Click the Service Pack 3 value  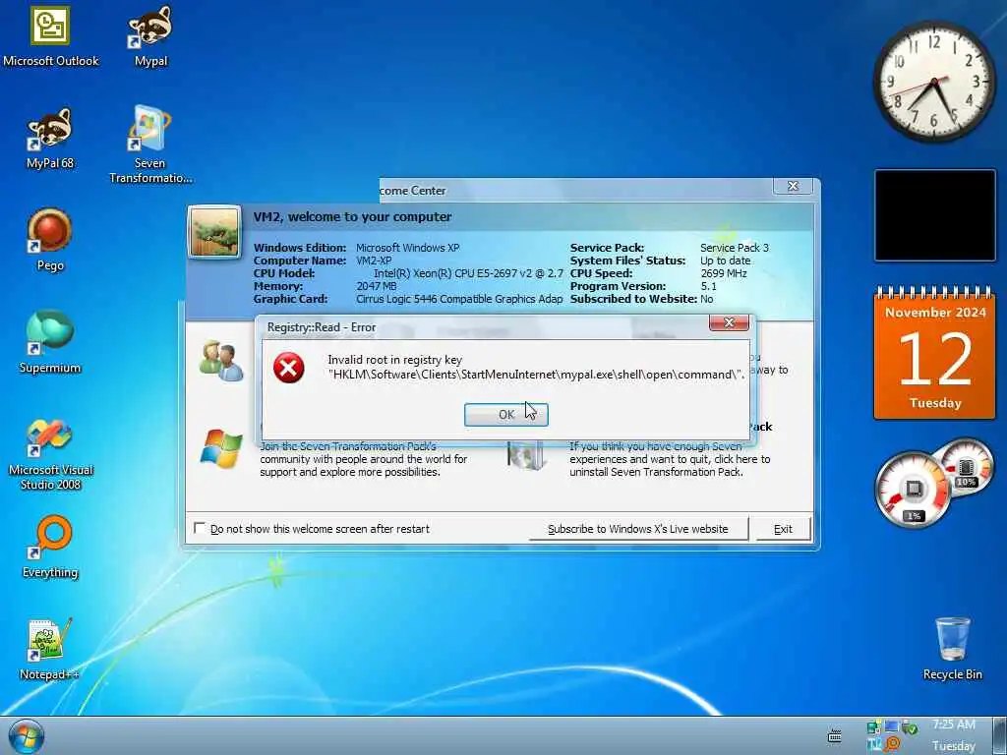[x=734, y=247]
